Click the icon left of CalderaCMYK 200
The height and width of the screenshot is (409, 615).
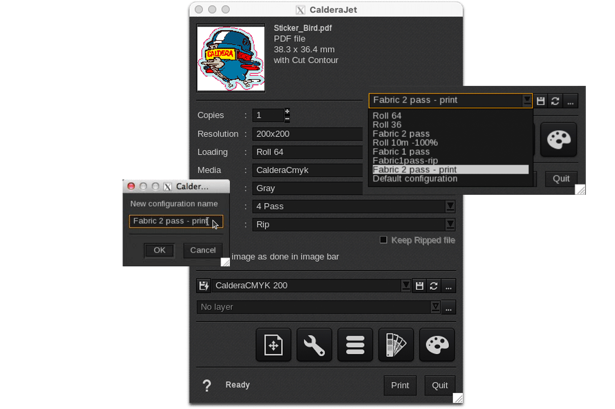point(203,285)
